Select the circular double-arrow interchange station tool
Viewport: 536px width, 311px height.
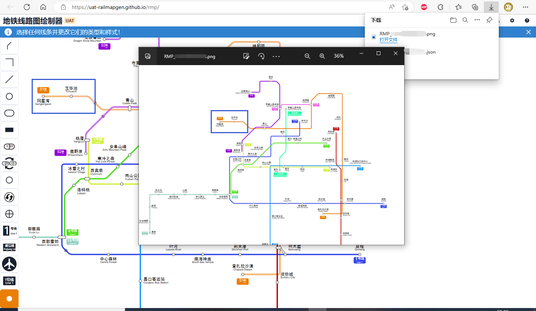coord(9,197)
